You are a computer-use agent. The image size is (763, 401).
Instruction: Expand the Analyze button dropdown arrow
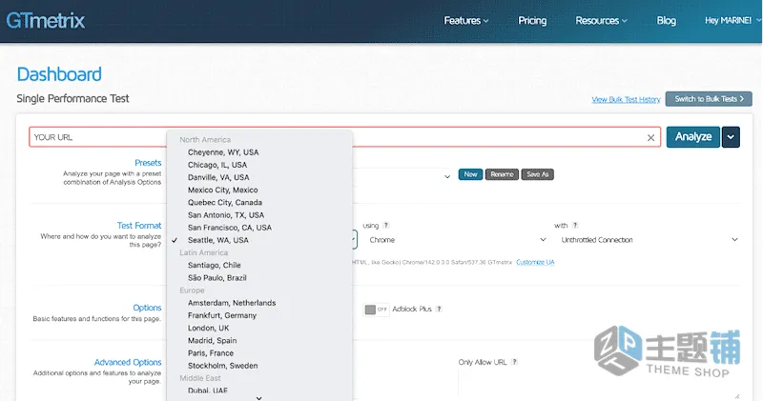pyautogui.click(x=731, y=137)
